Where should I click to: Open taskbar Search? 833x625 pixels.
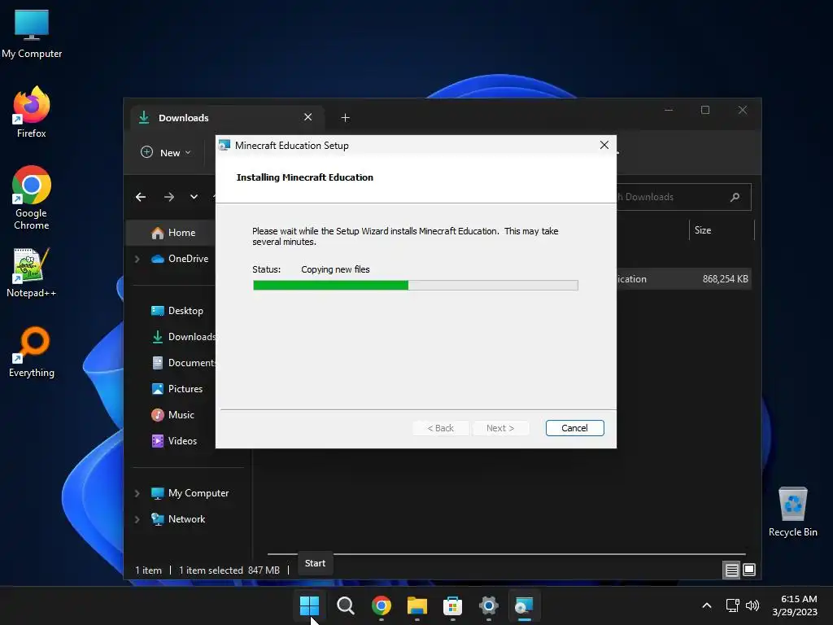[x=345, y=605]
